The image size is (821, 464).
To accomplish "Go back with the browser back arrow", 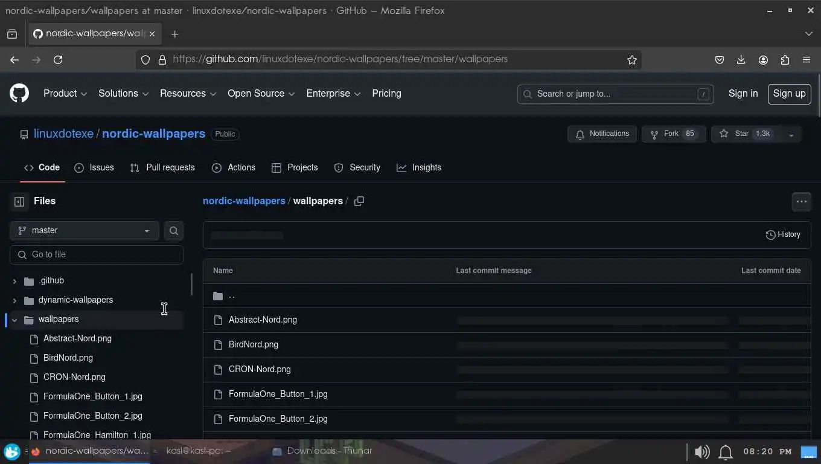I will pos(14,60).
